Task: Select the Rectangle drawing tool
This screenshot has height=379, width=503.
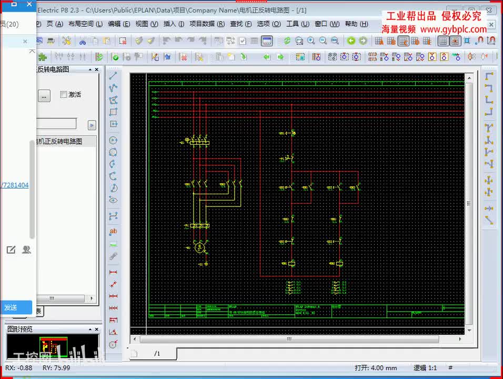Action: coord(113,112)
